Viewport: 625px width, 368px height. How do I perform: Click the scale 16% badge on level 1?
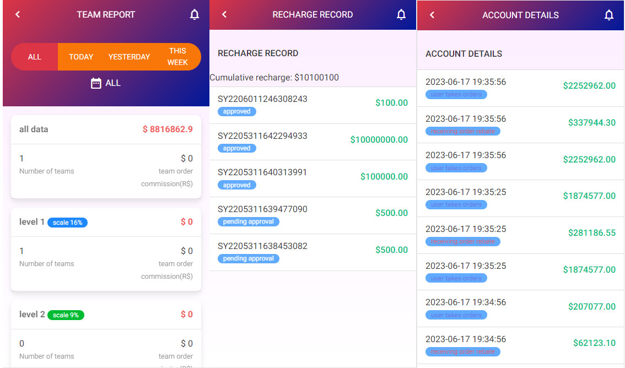pyautogui.click(x=68, y=223)
